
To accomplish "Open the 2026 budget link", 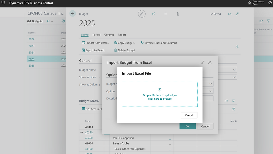I will click(x=31, y=66).
